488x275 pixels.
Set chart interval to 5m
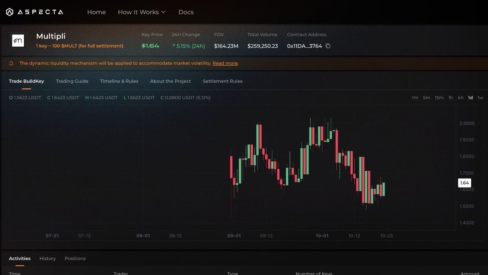click(x=426, y=98)
